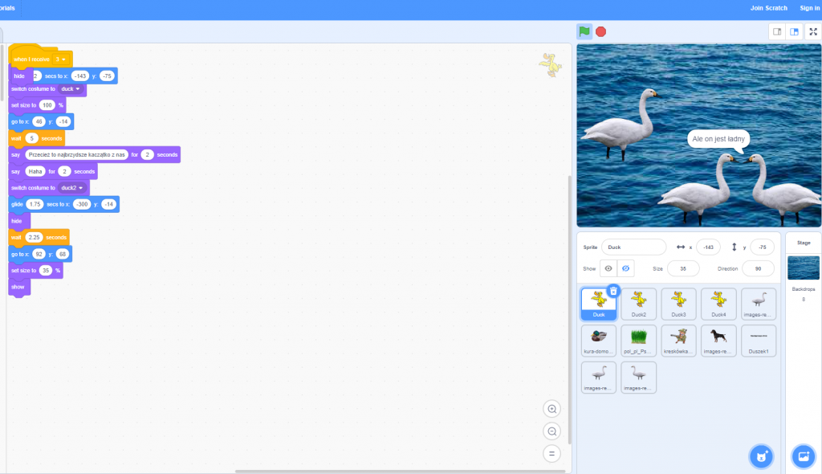Zoom out on the code workspace
Viewport: 822px width, 474px height.
(x=551, y=431)
